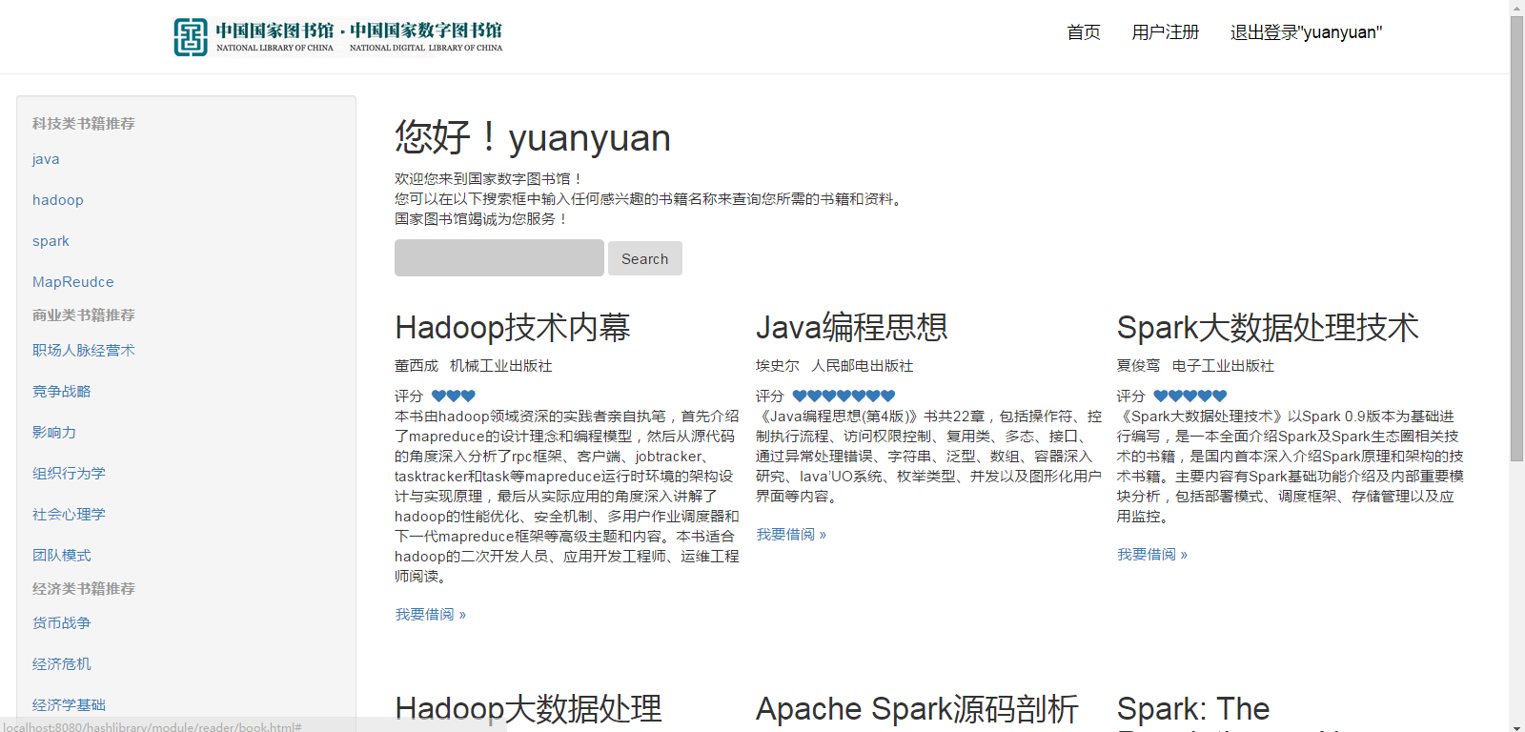The width and height of the screenshot is (1525, 732).
Task: Click the heart rating of Spark大数据处理技术
Action: click(x=1190, y=396)
